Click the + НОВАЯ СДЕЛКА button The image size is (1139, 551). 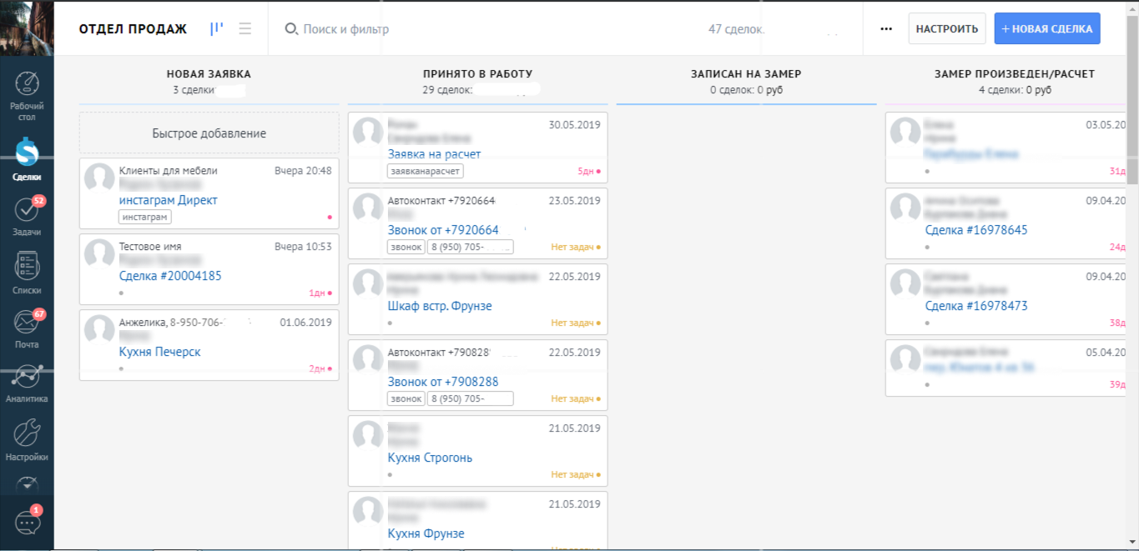[1047, 28]
